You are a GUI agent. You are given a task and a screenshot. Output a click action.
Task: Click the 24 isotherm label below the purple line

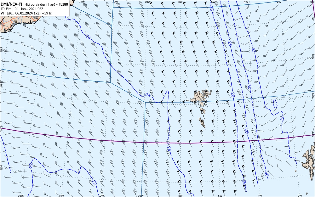tap(169, 149)
